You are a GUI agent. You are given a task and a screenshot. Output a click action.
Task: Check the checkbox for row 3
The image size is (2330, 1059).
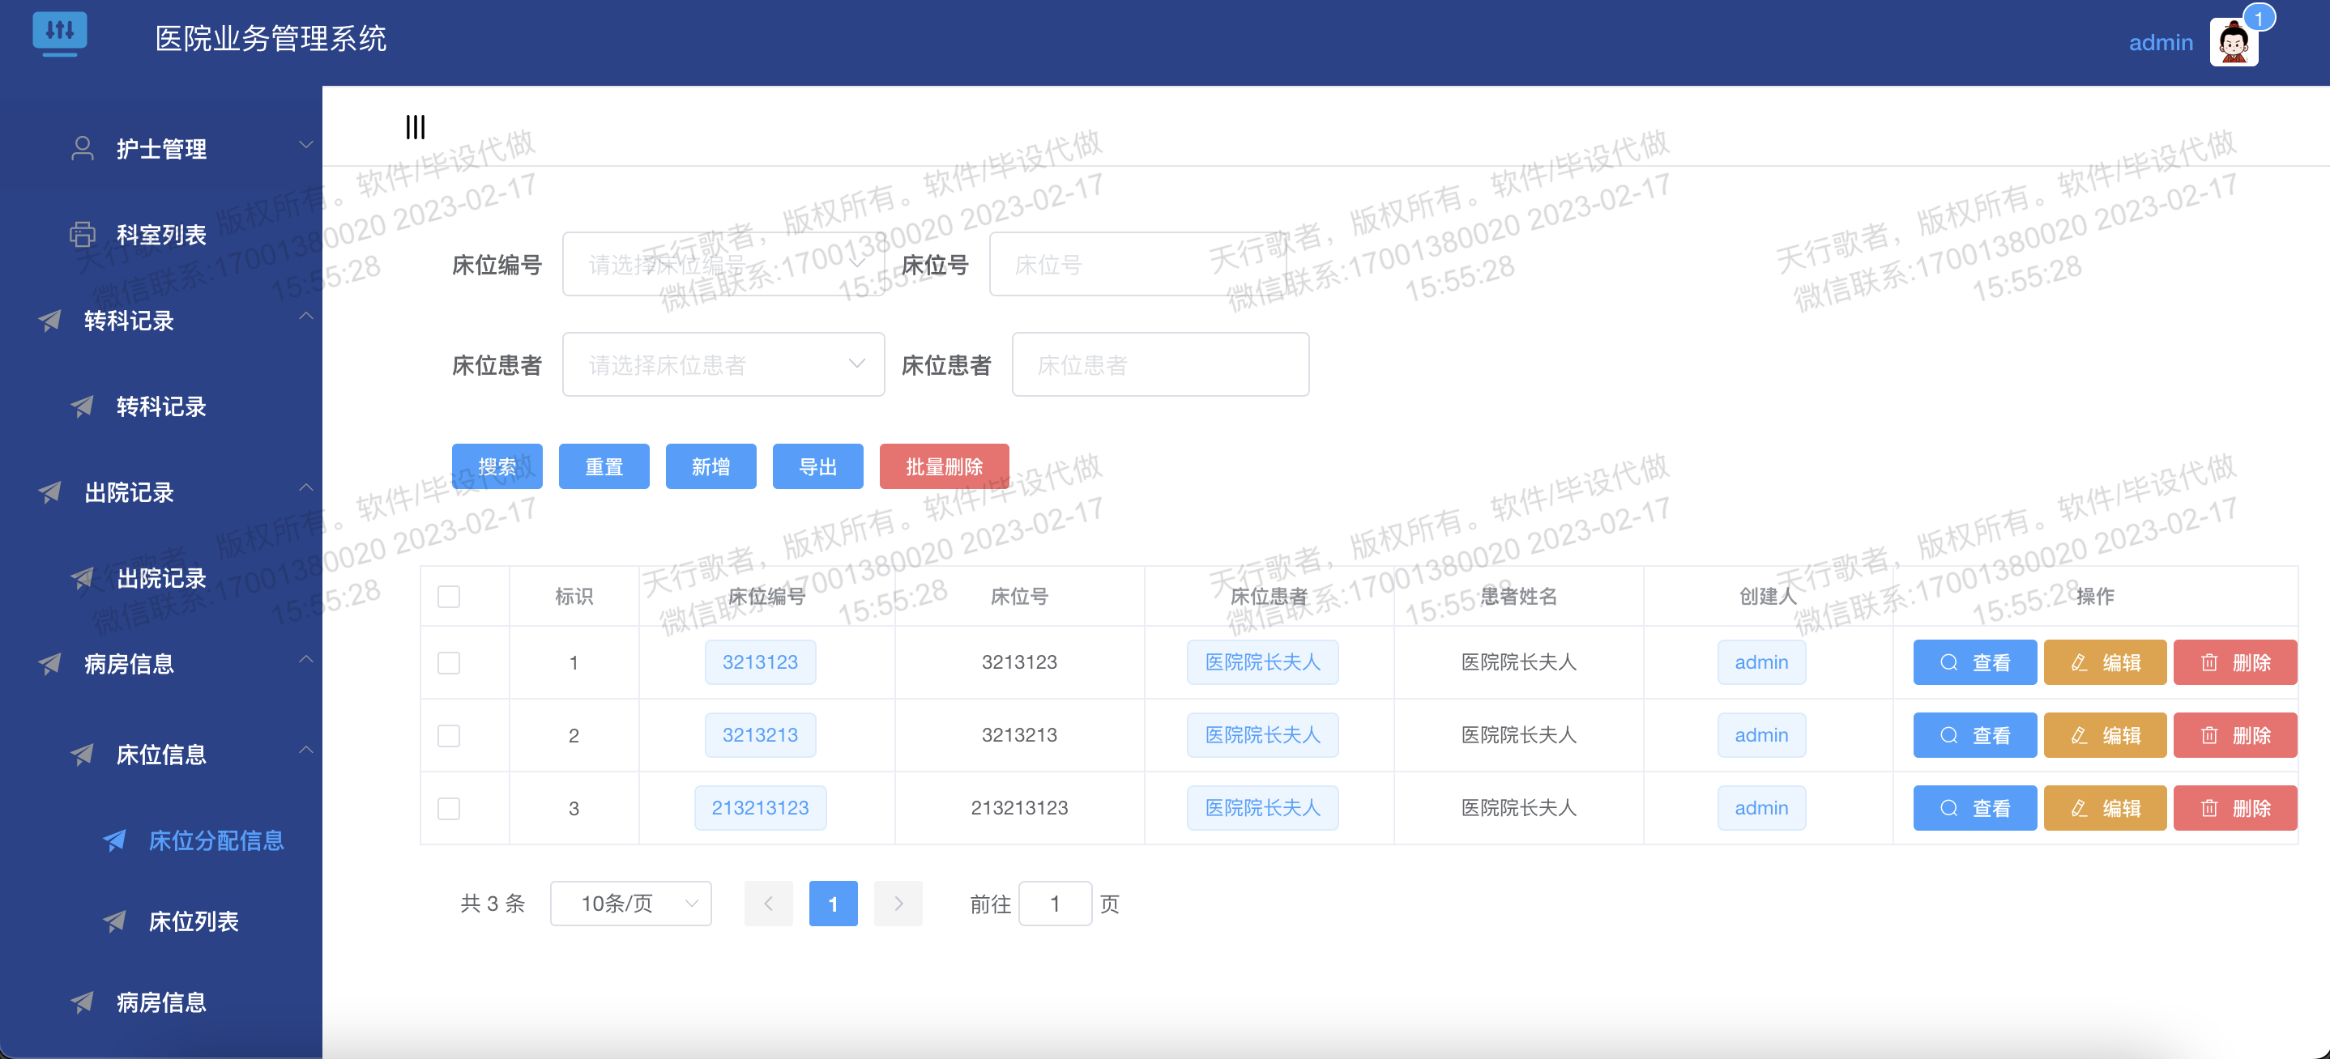pyautogui.click(x=449, y=808)
